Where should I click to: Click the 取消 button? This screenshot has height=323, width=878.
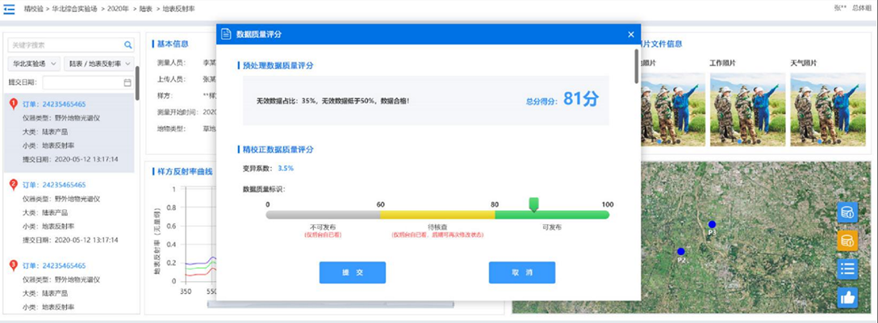click(x=521, y=273)
